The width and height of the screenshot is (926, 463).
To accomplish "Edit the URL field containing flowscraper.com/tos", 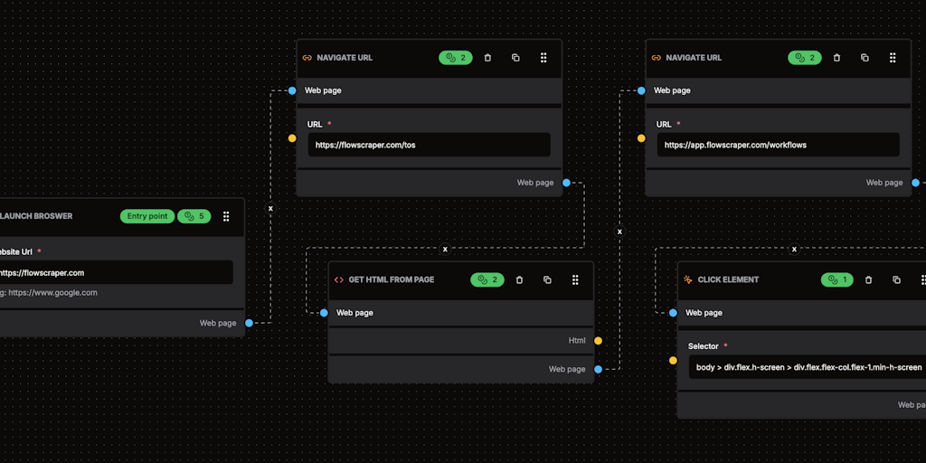I will tap(430, 145).
